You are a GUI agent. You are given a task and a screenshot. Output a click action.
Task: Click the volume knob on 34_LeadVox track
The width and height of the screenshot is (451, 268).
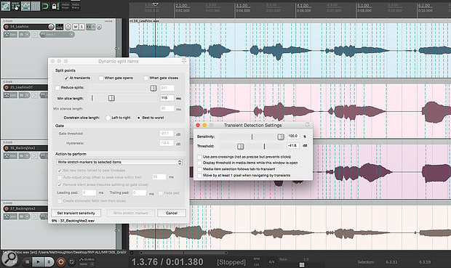[51, 27]
